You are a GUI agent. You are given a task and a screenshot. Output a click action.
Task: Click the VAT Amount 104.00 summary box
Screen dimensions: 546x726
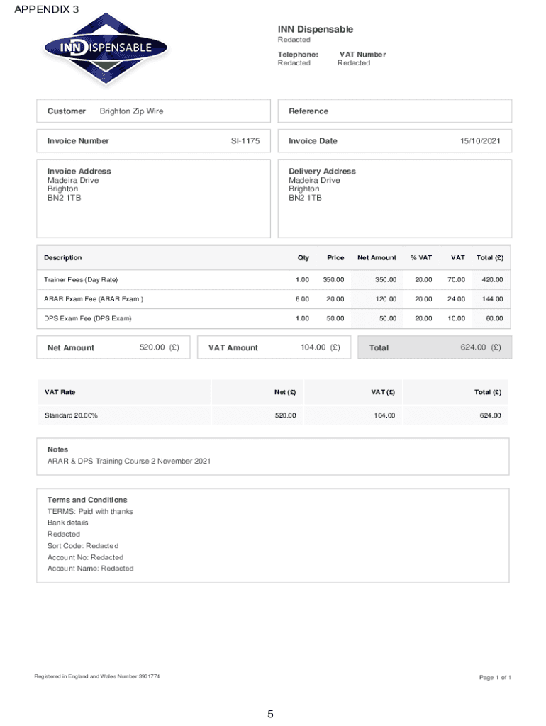[273, 347]
